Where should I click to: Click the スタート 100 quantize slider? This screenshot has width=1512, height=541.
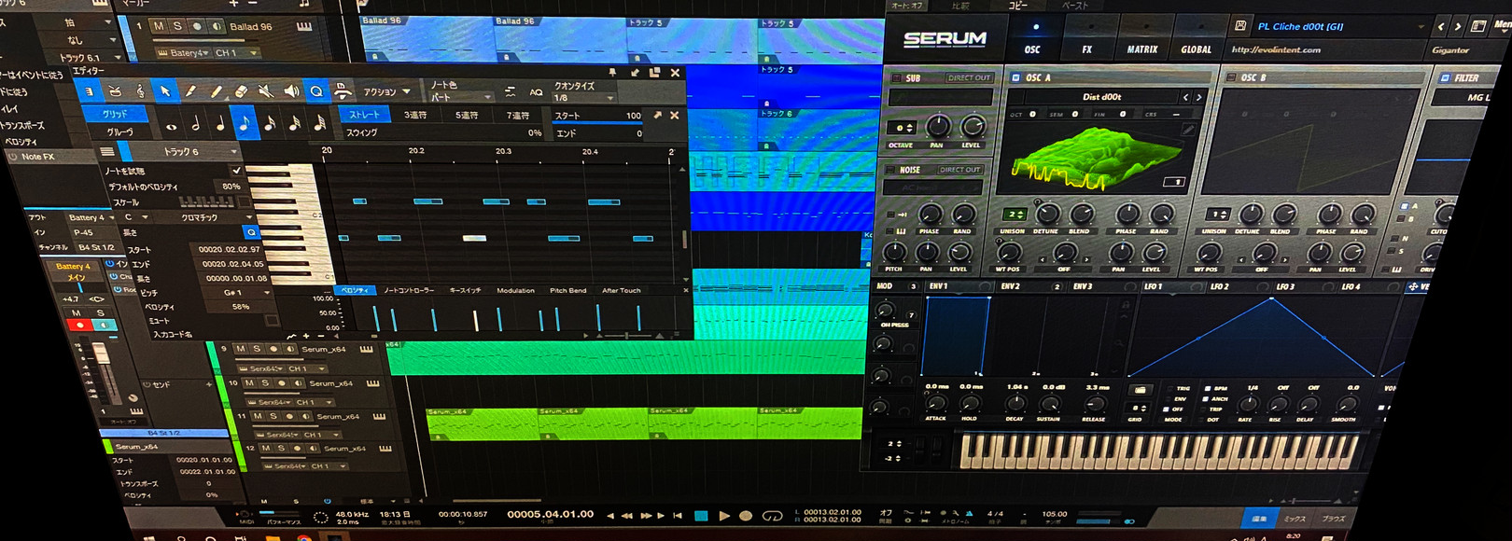(597, 116)
